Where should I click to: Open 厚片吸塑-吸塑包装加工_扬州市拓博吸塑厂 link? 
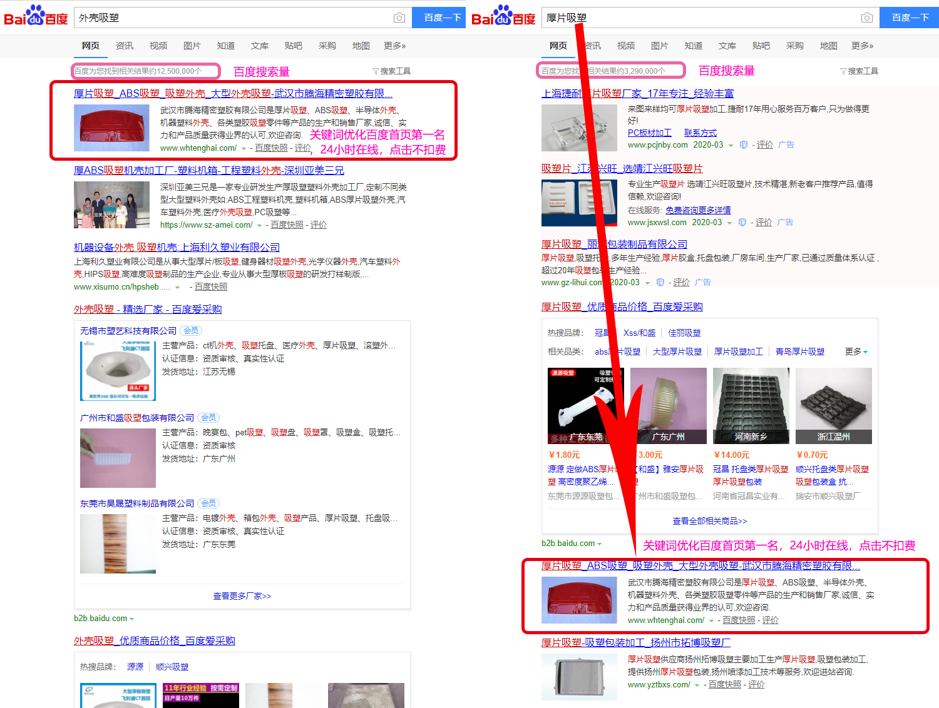click(x=636, y=642)
